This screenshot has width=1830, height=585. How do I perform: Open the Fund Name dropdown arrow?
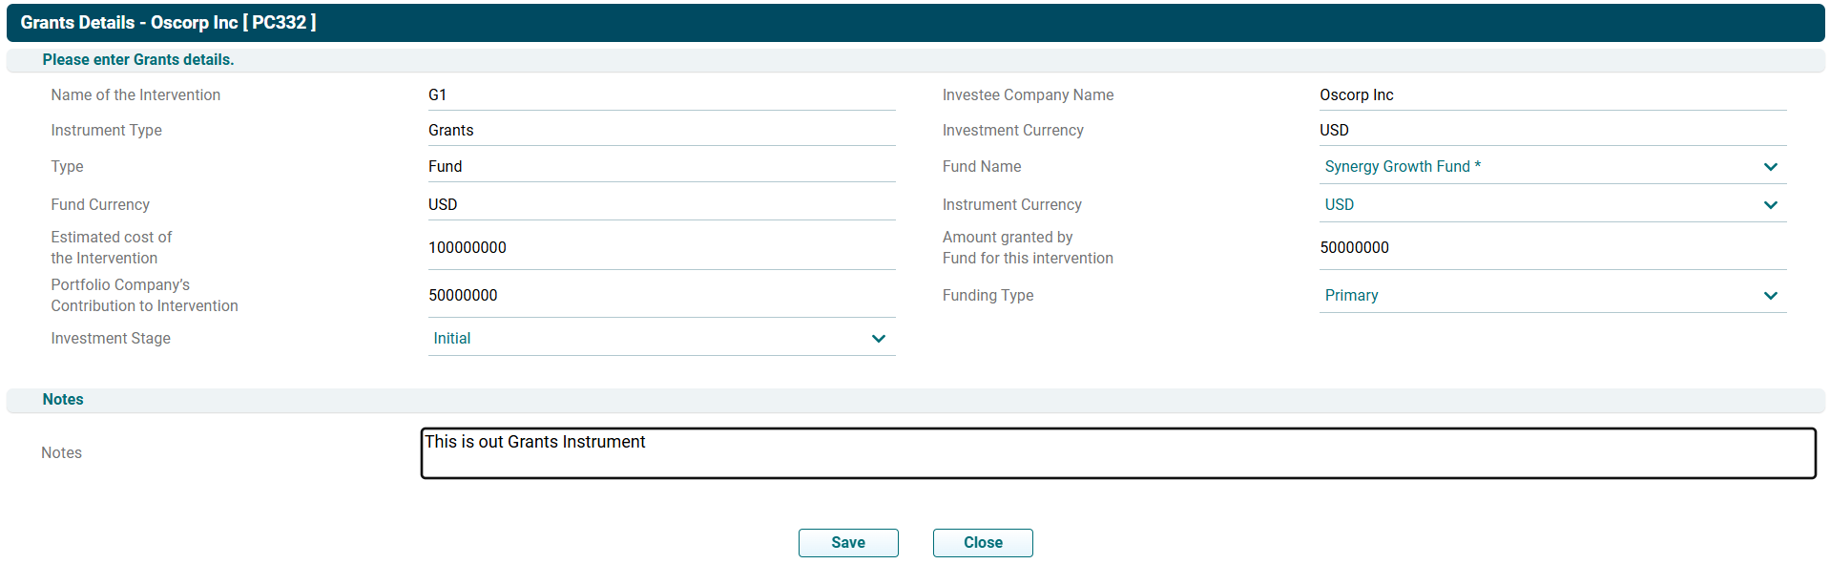1770,167
